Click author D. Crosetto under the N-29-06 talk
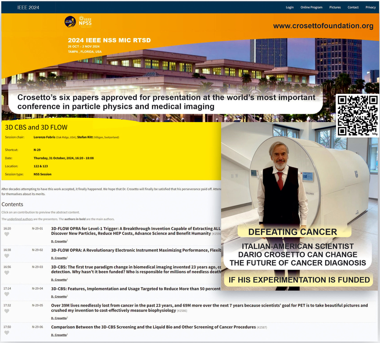The width and height of the screenshot is (380, 343). click(59, 335)
